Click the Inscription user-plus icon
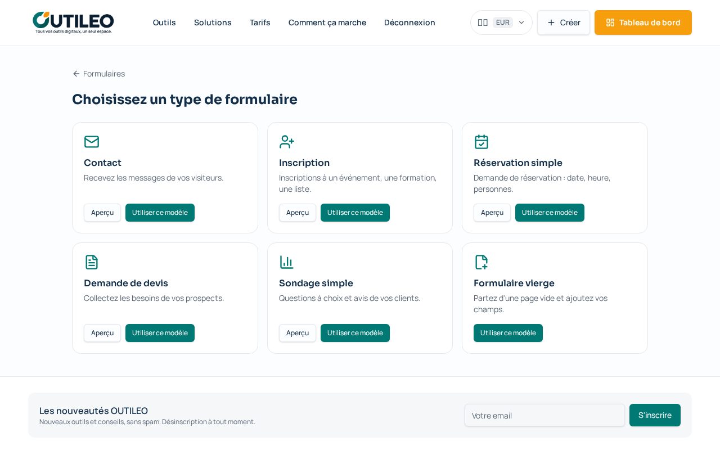This screenshot has height=450, width=720. tap(287, 142)
